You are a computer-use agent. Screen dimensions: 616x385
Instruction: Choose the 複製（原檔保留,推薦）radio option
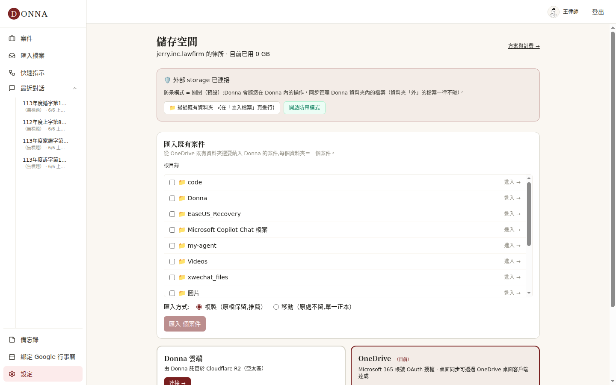pyautogui.click(x=199, y=307)
